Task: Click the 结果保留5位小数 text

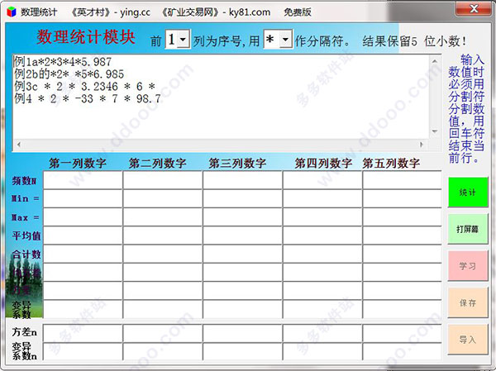Action: (x=414, y=40)
